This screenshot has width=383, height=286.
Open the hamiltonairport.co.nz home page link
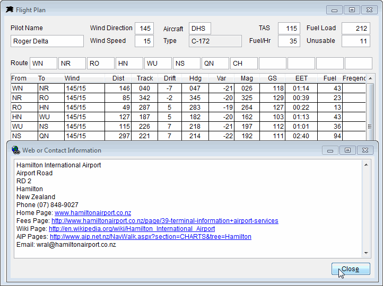pyautogui.click(x=93, y=213)
